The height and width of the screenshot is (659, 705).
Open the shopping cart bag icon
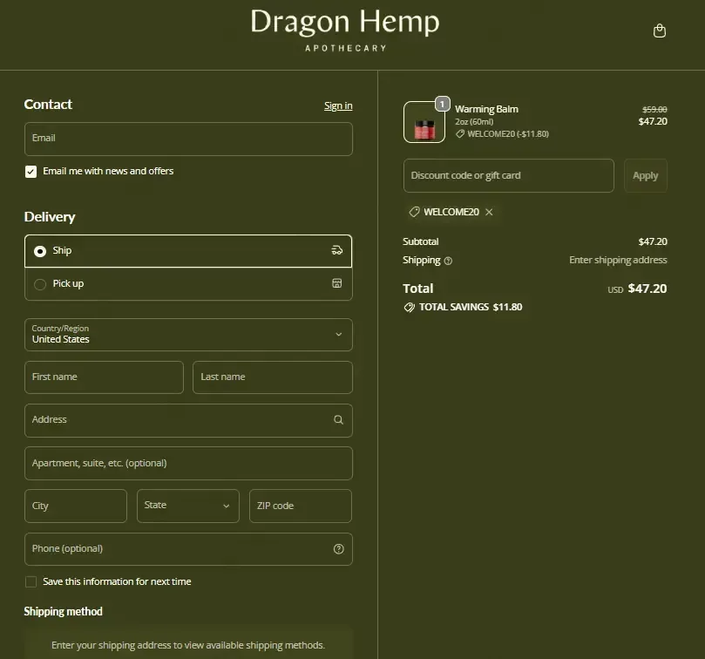point(660,31)
